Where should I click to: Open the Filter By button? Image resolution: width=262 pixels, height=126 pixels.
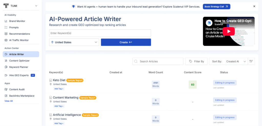tap(196, 61)
